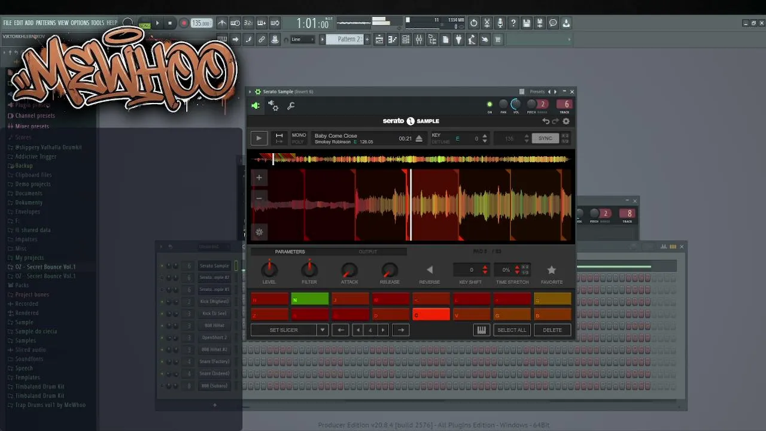Click the DELETE button
Viewport: 766px width, 431px height.
pyautogui.click(x=552, y=330)
